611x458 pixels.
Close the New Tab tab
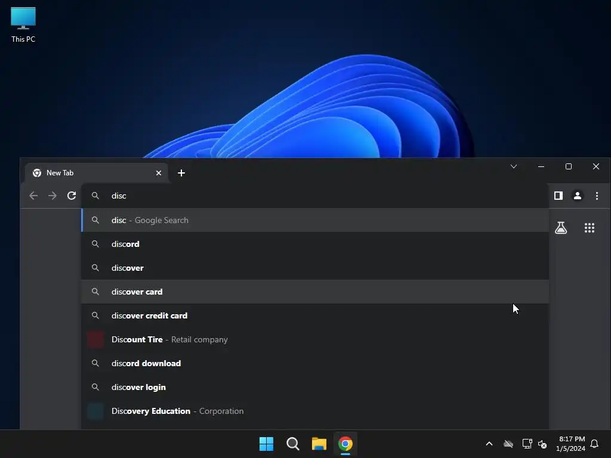159,173
